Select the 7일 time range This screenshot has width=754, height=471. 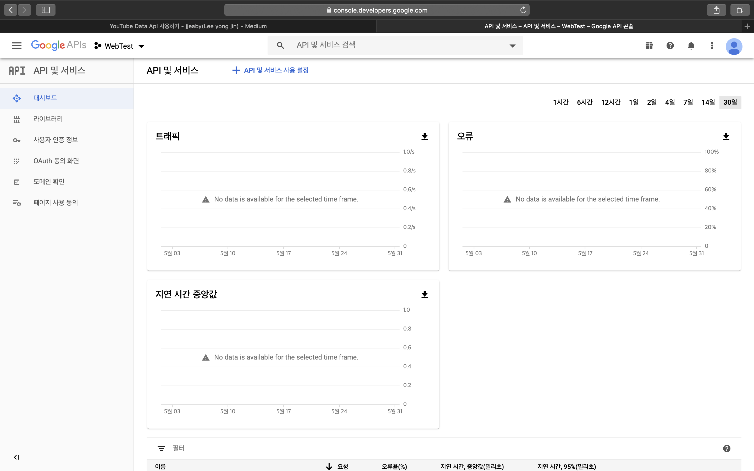(x=688, y=102)
